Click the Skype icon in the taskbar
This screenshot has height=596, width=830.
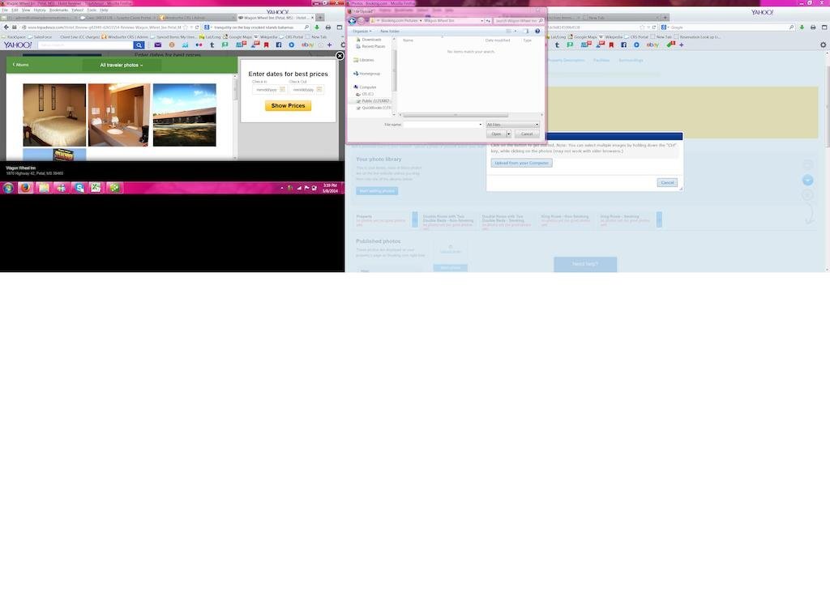click(79, 188)
